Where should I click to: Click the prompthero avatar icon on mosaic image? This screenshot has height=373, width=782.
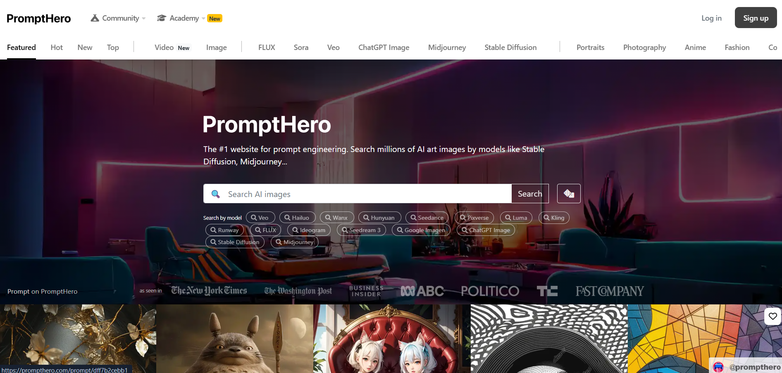718,367
